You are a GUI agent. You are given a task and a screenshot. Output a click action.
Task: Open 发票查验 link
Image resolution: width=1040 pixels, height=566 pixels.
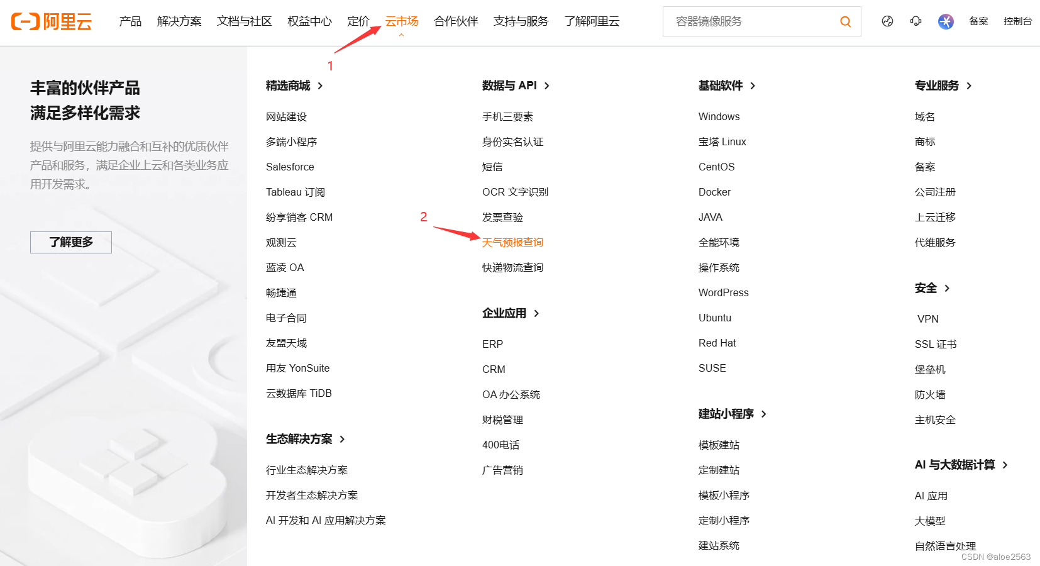pos(502,217)
